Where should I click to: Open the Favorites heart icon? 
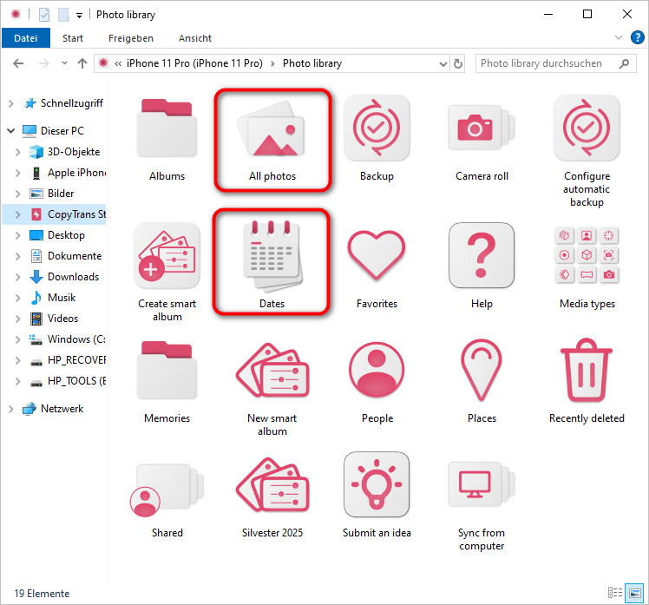point(377,256)
